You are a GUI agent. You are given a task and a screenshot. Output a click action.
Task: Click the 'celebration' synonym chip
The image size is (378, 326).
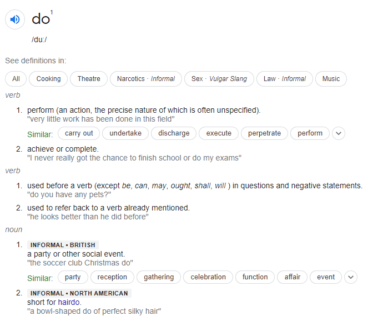coord(208,277)
